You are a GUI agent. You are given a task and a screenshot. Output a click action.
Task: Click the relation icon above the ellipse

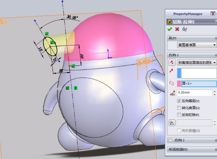click(47, 34)
